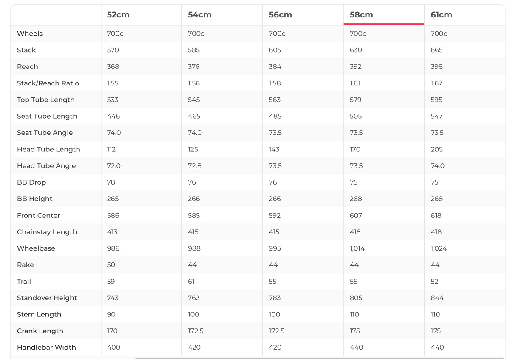Click the 1,024 wheelbase value
Image resolution: width=516 pixels, height=359 pixels.
(x=439, y=248)
